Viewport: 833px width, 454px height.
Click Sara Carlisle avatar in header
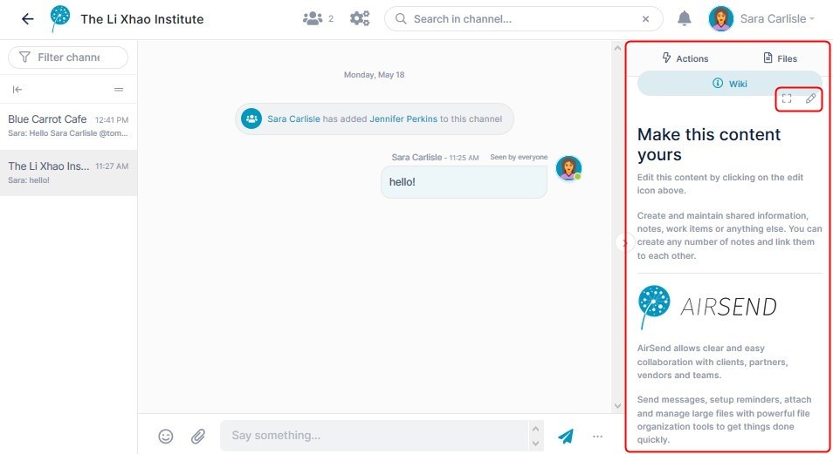click(721, 18)
